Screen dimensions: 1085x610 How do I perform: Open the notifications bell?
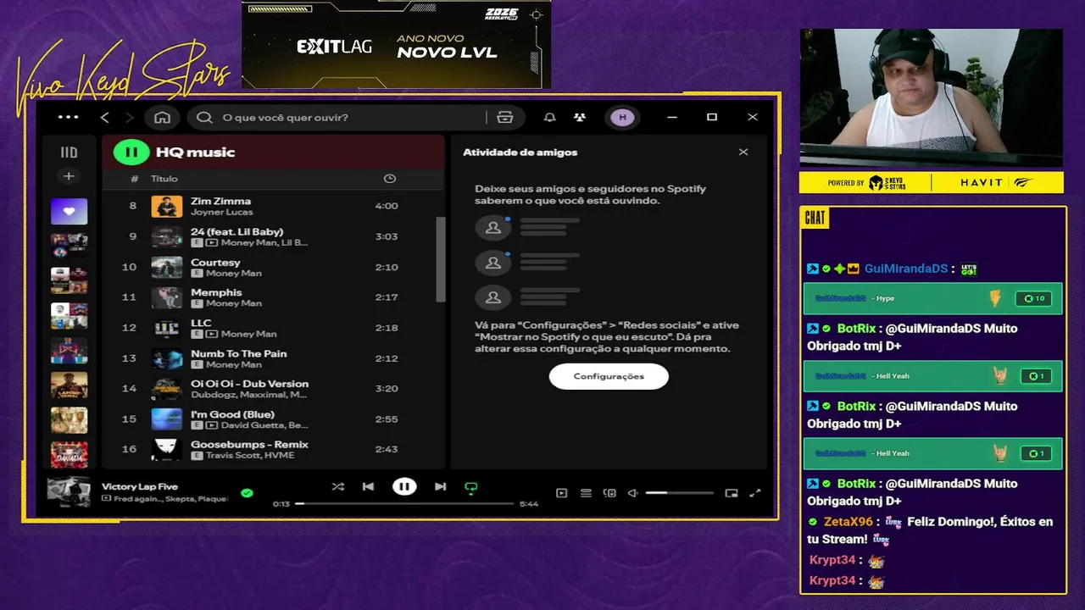tap(549, 117)
